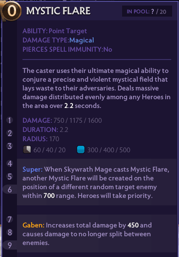Select level marker 7 in sidebar
This screenshot has height=257, width=179.
tap(10, 219)
